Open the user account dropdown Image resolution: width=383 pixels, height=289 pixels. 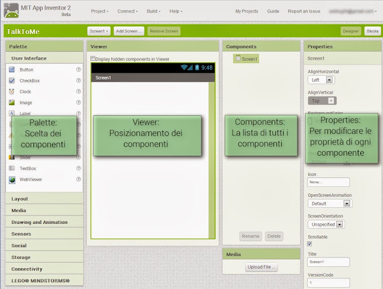pos(352,11)
